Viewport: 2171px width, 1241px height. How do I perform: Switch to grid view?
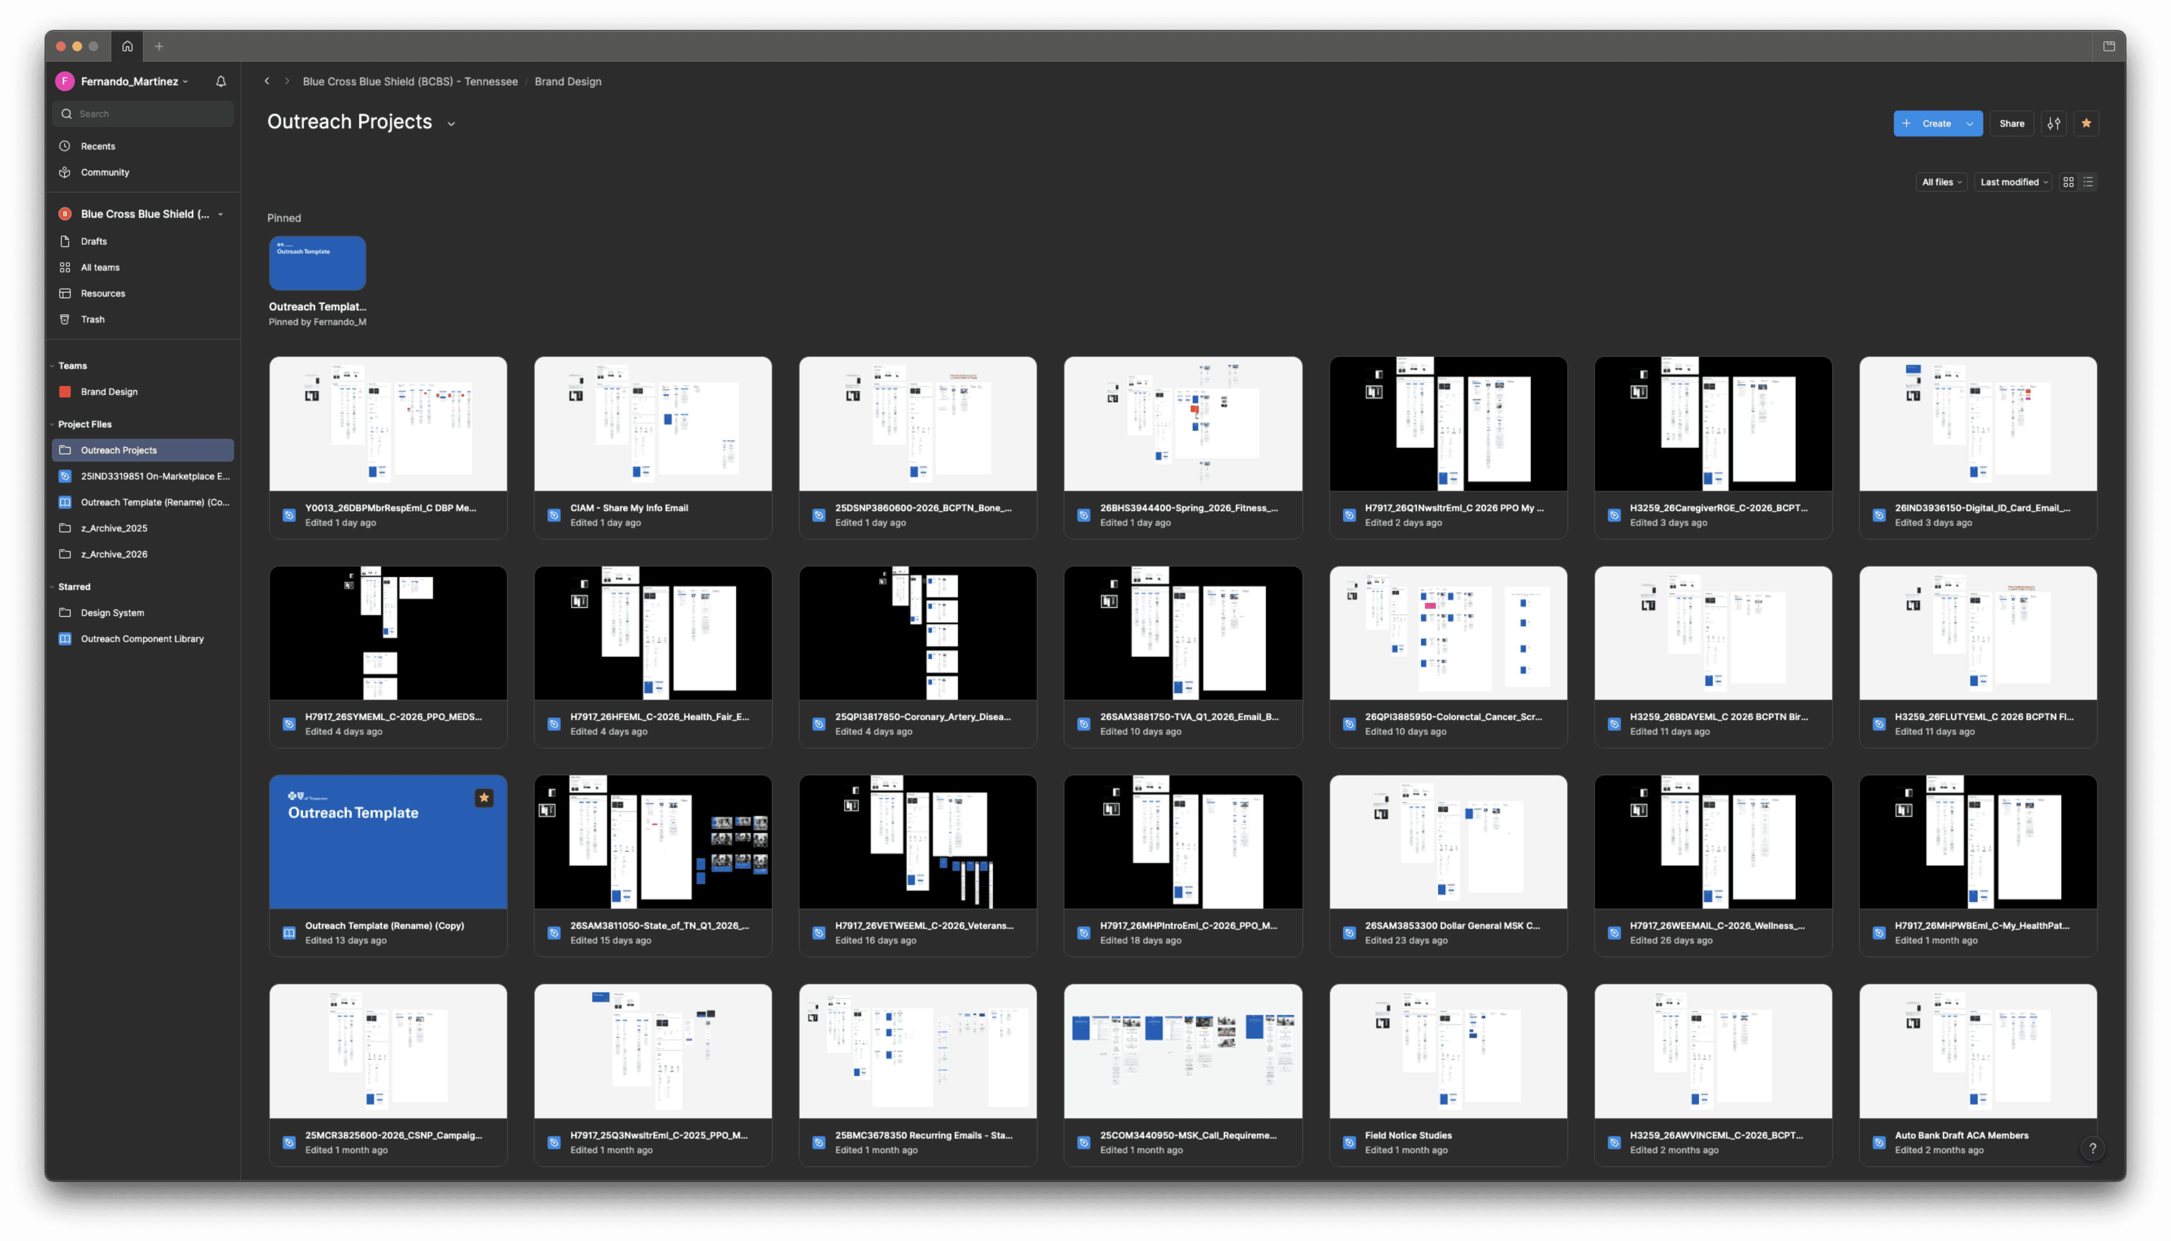2068,182
